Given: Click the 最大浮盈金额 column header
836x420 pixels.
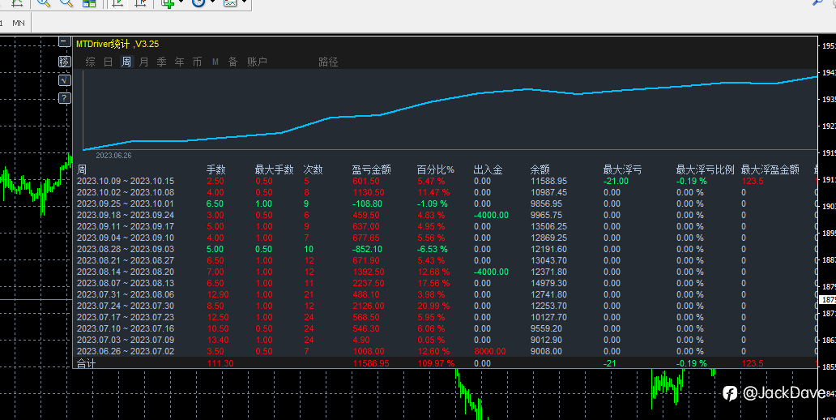Looking at the screenshot, I should tap(770, 169).
